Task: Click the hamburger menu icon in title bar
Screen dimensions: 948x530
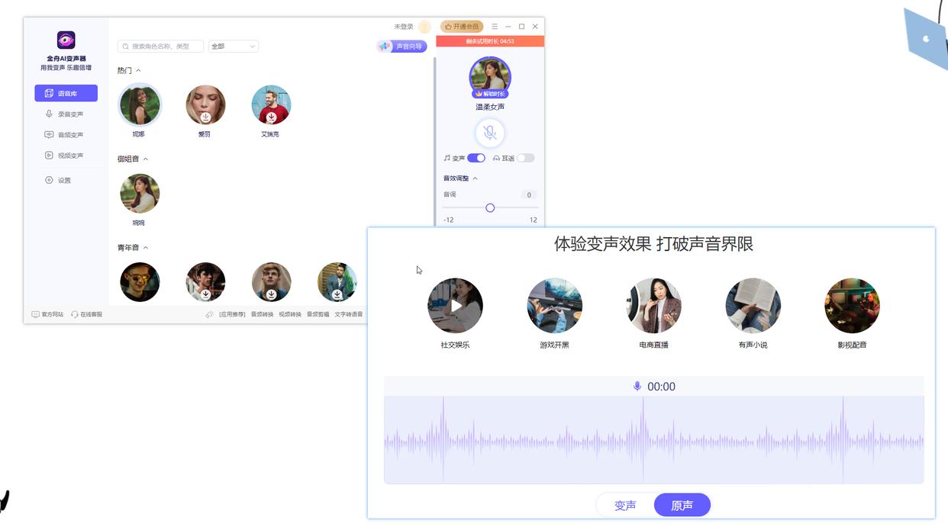Action: click(x=495, y=27)
